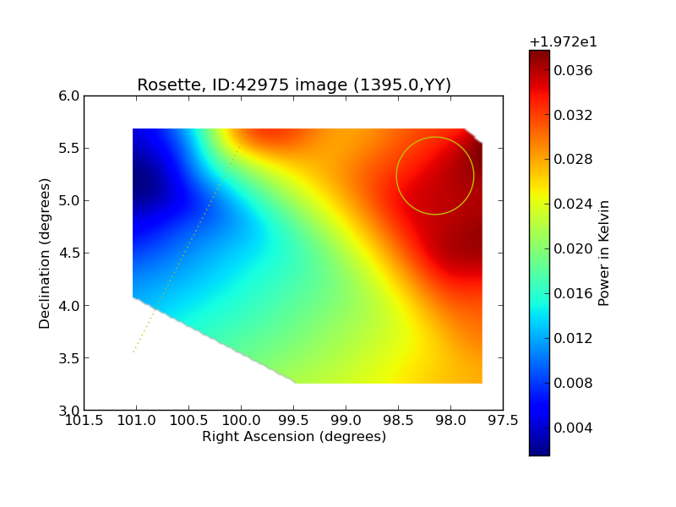Click the 99.5 right ascension tick label
Screen dimensions: 676x507
[x=293, y=420]
